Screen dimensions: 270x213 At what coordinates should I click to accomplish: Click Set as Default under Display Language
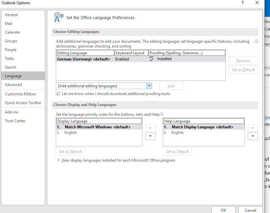coord(70,152)
